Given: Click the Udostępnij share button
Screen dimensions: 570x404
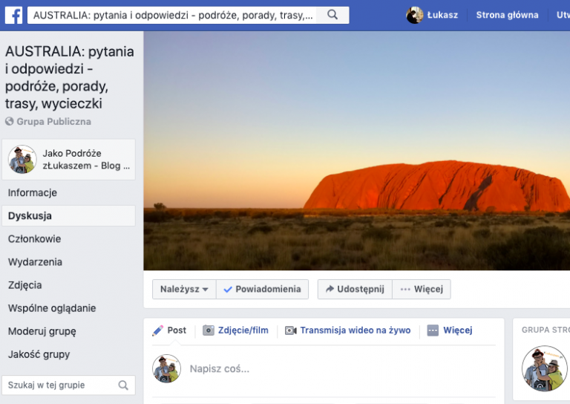Looking at the screenshot, I should coord(356,289).
